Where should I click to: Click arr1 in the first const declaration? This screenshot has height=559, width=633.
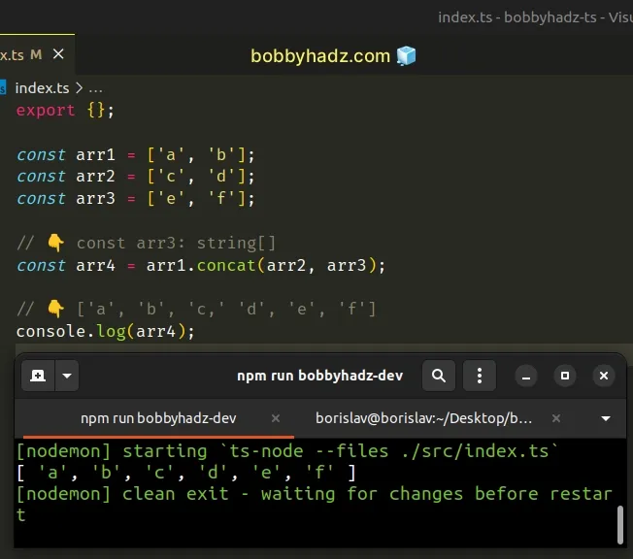(96, 154)
